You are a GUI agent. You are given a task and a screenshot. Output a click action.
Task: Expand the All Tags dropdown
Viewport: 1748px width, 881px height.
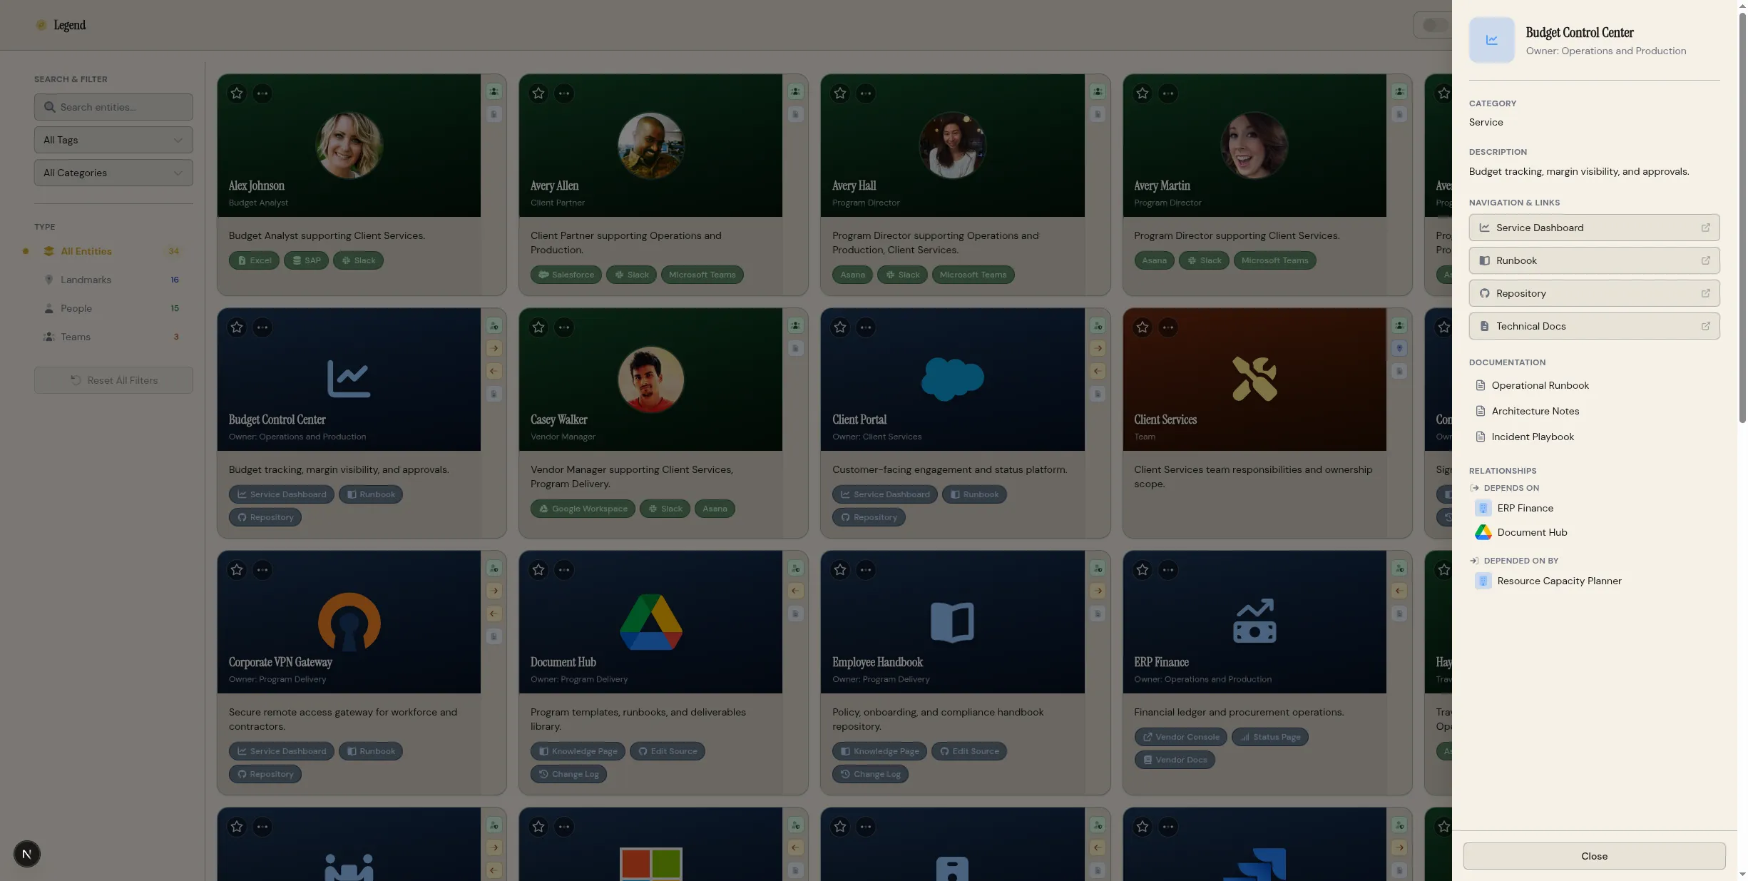(x=113, y=140)
